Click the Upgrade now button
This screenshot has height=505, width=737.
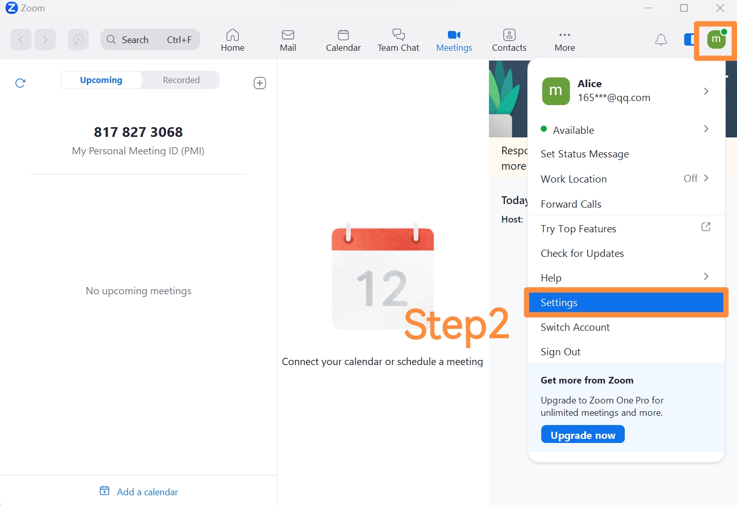click(x=583, y=434)
